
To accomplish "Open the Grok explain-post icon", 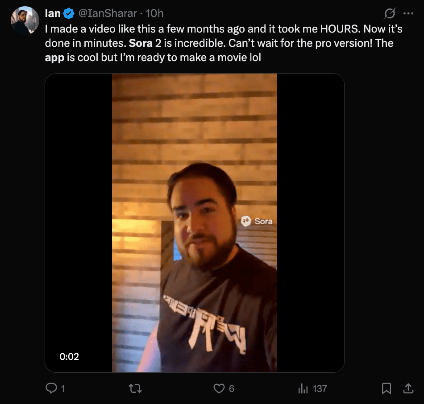I will [390, 14].
